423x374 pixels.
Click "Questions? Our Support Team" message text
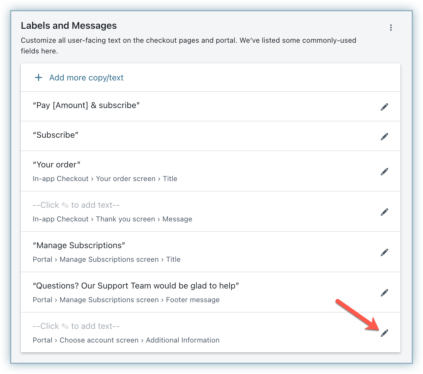tap(136, 286)
